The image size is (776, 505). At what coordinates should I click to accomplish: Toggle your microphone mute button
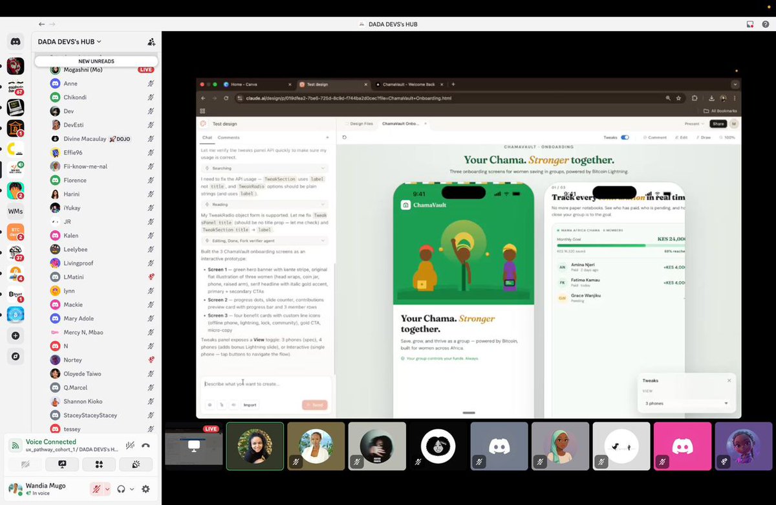coord(95,489)
